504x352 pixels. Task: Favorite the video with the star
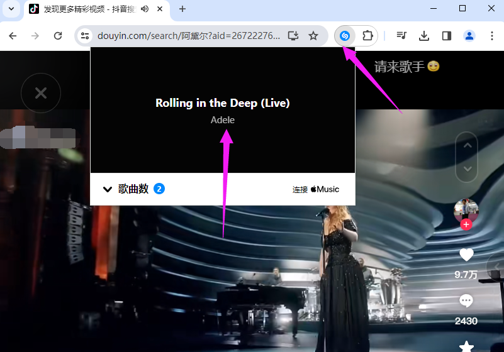466,346
